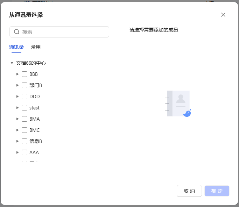Collapse the 文档66的中心 root node
The height and width of the screenshot is (207, 239).
[x=12, y=63]
